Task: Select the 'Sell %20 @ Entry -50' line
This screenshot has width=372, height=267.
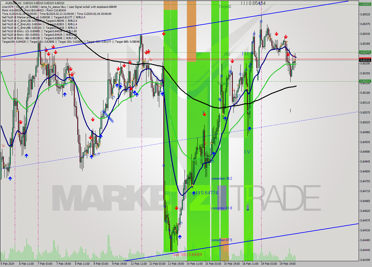Action: pos(39,35)
